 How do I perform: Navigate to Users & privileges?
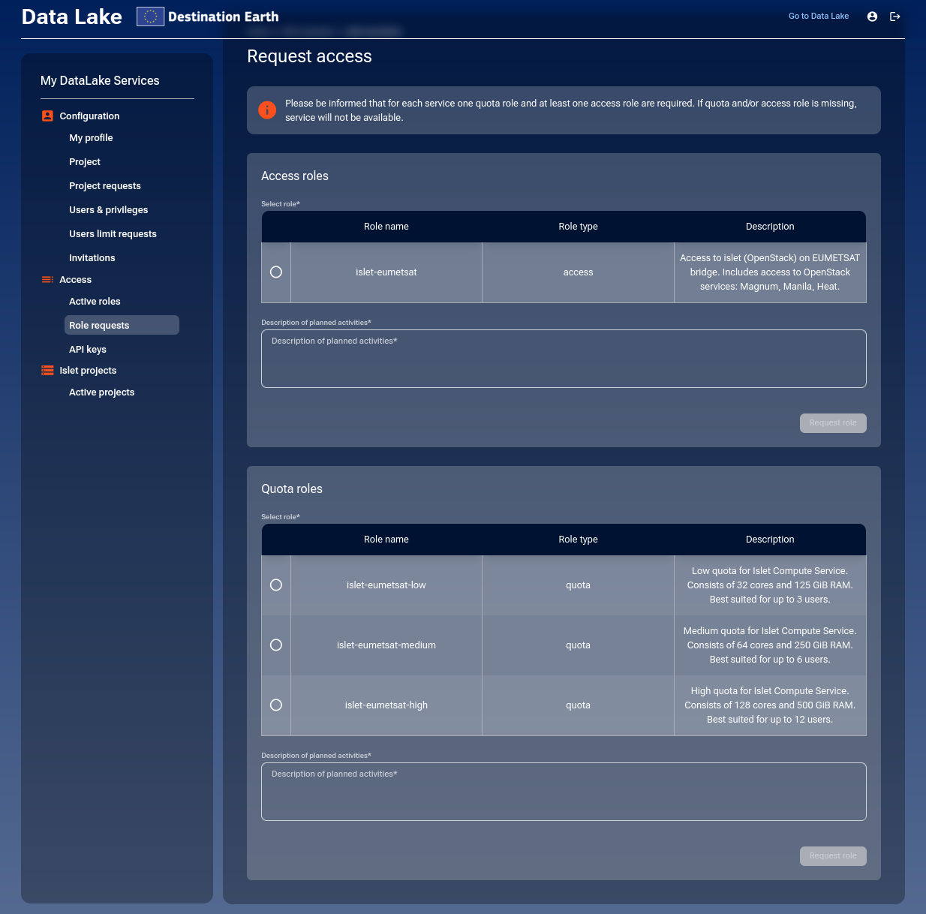coord(108,209)
